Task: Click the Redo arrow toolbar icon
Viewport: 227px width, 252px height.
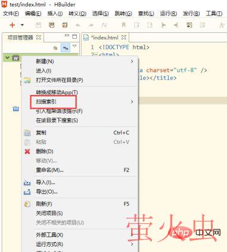Action: [91, 25]
